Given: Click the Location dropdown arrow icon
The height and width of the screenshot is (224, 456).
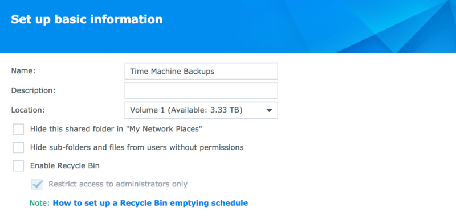Looking at the screenshot, I should point(269,110).
